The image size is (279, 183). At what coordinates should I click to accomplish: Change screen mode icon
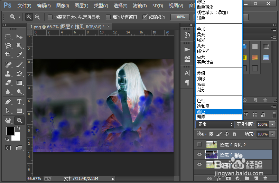tap(19, 148)
